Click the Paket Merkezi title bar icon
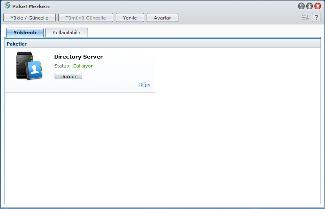This screenshot has height=209, width=325. click(x=7, y=6)
